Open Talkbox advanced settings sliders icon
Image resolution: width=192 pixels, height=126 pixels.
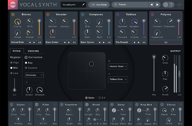tap(144, 42)
